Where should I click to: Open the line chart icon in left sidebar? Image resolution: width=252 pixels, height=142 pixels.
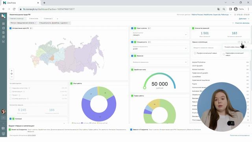pyautogui.click(x=4, y=41)
